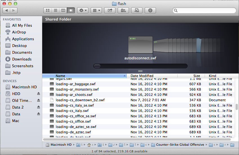239x155 pixels.
Task: Select loading-cs_italy.swf file
Action: pos(139,111)
